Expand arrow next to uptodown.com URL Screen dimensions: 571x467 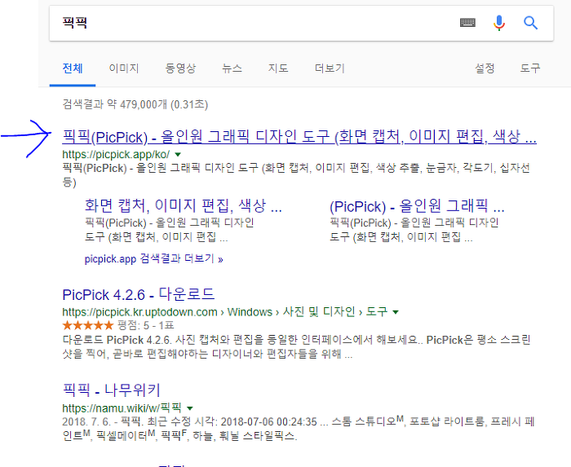[396, 311]
